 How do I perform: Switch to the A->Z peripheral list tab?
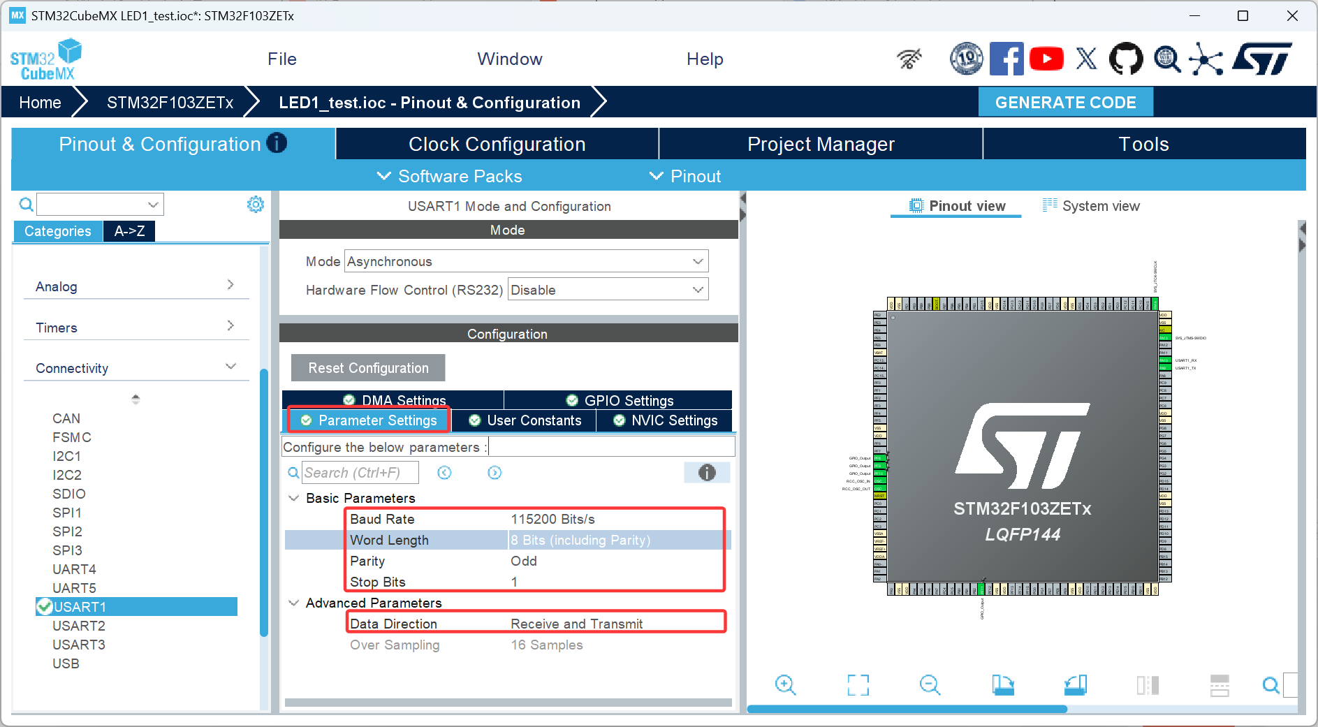pos(130,231)
